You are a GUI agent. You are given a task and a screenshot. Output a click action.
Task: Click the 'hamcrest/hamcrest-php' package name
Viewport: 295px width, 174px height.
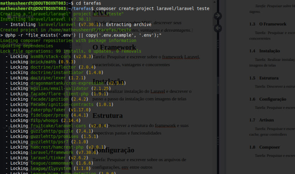(57, 147)
